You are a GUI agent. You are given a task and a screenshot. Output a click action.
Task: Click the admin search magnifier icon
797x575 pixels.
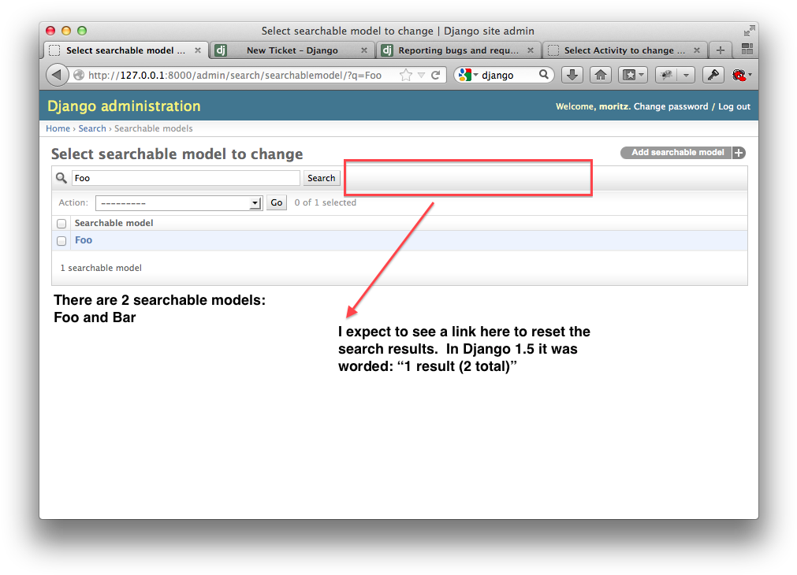[61, 178]
